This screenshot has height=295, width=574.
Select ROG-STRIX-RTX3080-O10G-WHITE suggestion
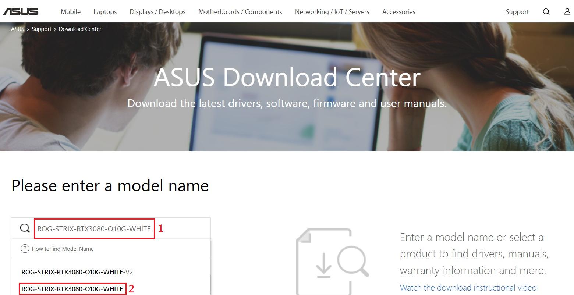coord(72,289)
